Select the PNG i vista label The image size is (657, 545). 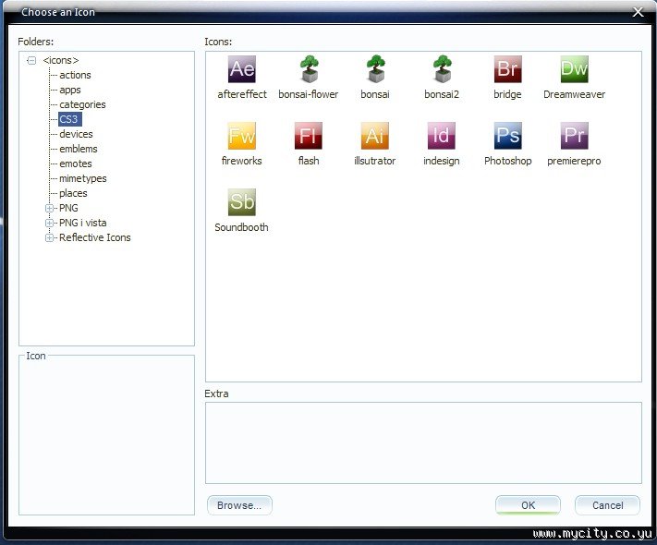(x=83, y=223)
